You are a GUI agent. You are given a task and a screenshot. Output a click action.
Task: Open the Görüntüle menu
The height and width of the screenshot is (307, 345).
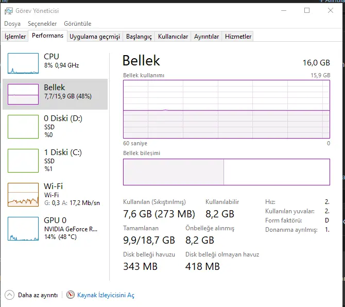tap(77, 24)
